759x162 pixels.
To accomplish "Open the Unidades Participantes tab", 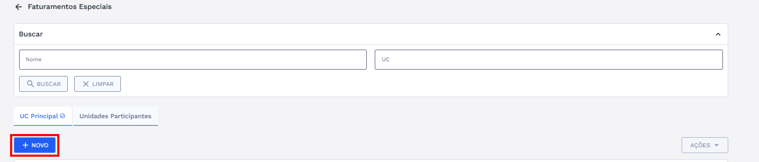I will tap(115, 116).
